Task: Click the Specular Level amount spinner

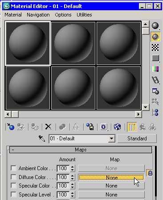Action: (x=72, y=194)
